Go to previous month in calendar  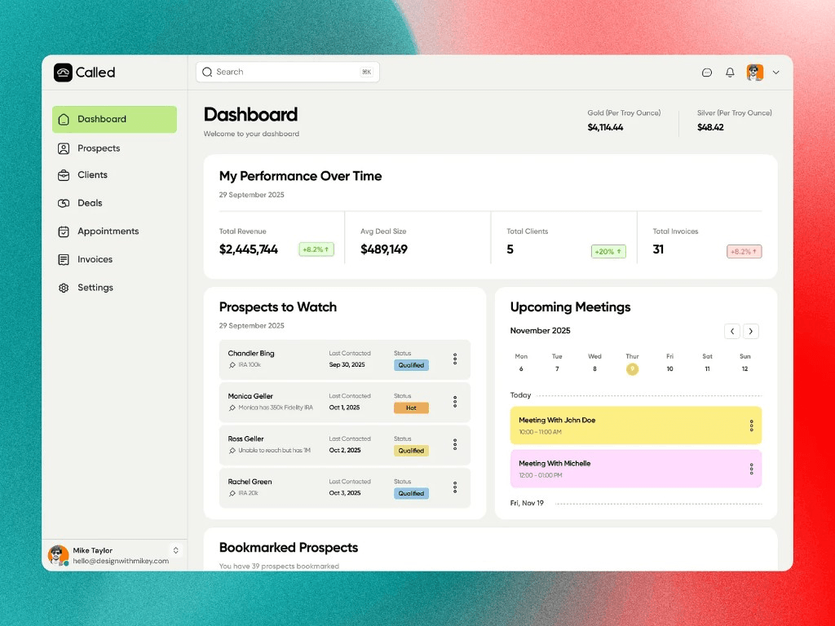pyautogui.click(x=732, y=331)
